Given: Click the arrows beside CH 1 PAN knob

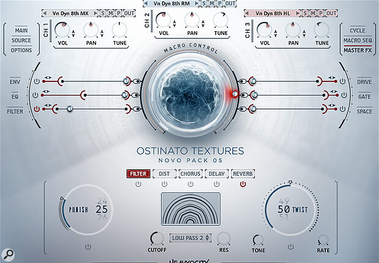Looking at the screenshot, I should click(102, 34).
